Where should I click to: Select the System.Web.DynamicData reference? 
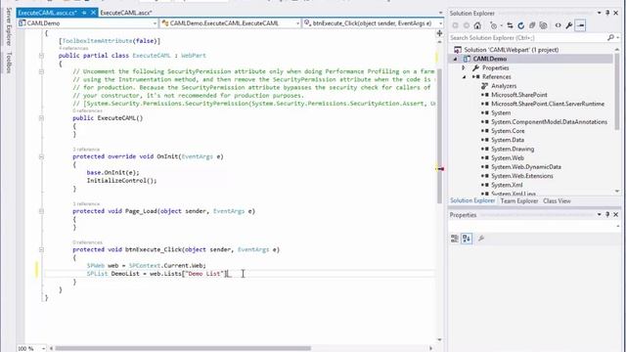pos(526,167)
